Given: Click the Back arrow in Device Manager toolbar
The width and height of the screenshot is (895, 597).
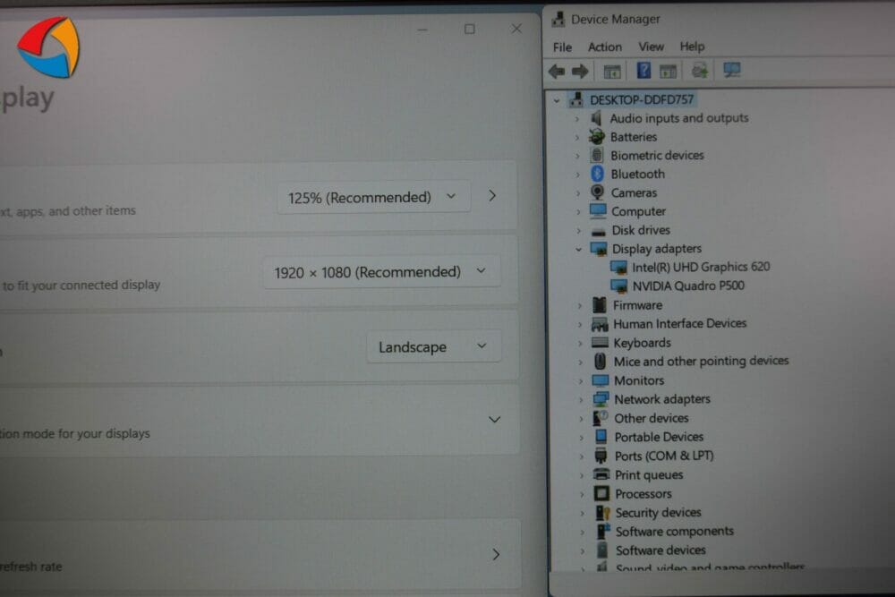Looking at the screenshot, I should (557, 72).
